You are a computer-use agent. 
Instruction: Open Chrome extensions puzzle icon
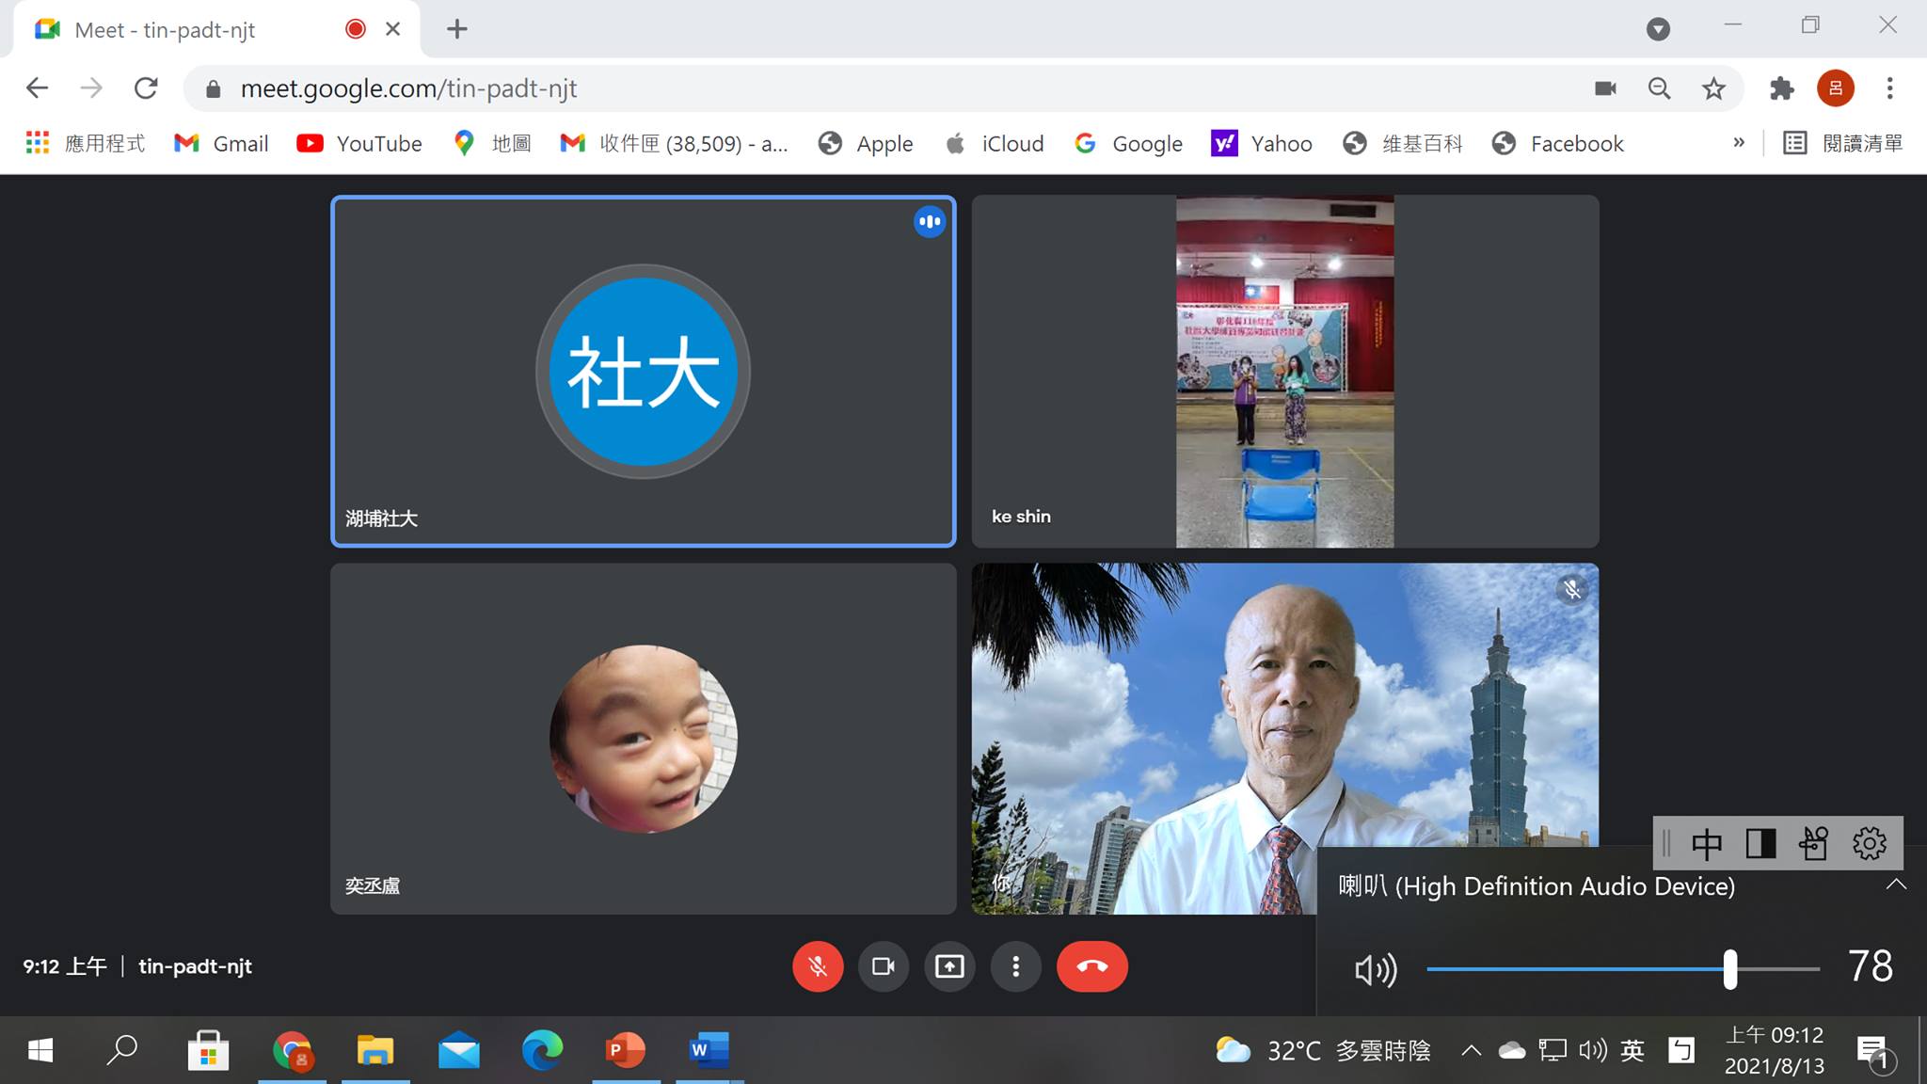[1781, 88]
